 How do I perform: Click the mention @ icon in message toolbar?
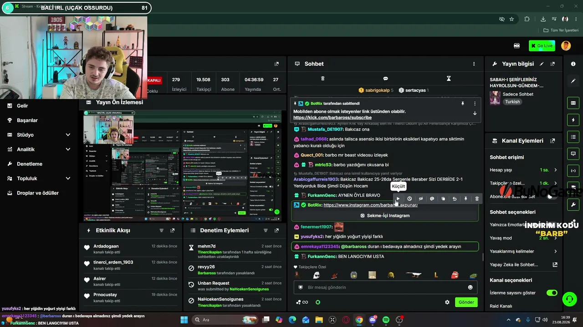pos(432,198)
